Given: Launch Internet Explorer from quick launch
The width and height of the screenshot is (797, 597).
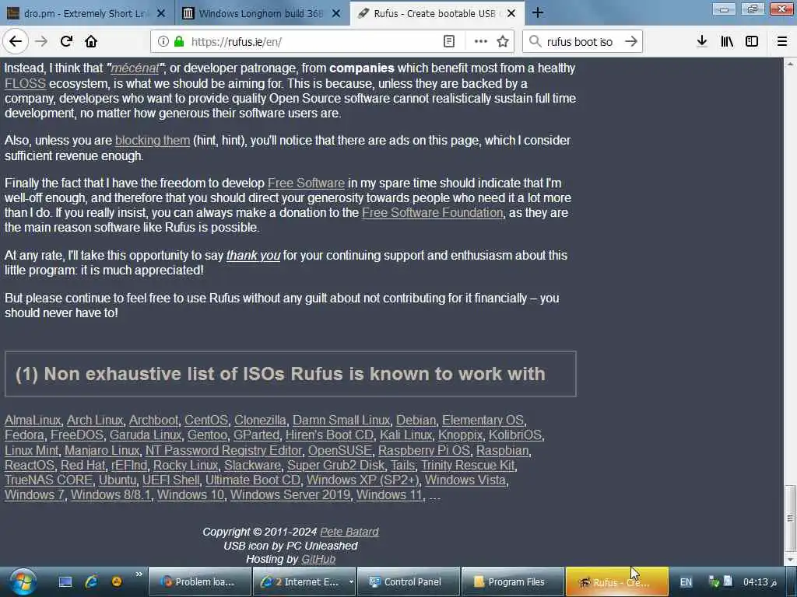Looking at the screenshot, I should 91,581.
